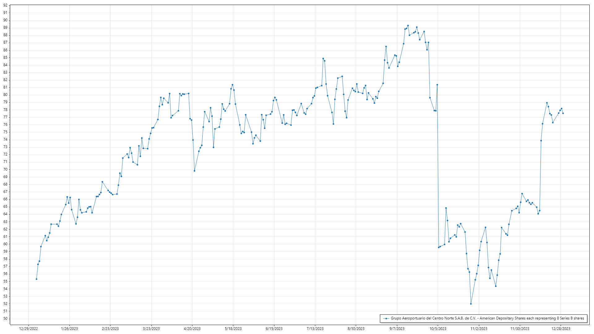Click the April dip point near 70
Image resolution: width=594 pixels, height=334 pixels.
pos(194,171)
